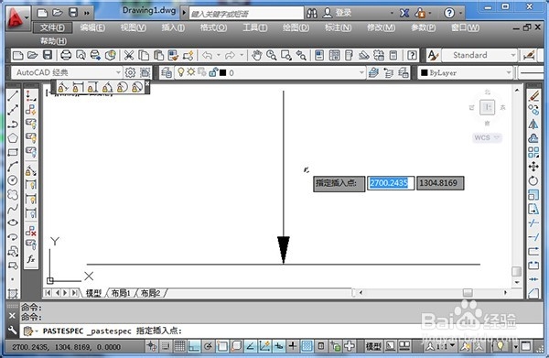This screenshot has width=549, height=358.
Task: Select the Move tool in modify toolbar
Action: pyautogui.click(x=533, y=167)
